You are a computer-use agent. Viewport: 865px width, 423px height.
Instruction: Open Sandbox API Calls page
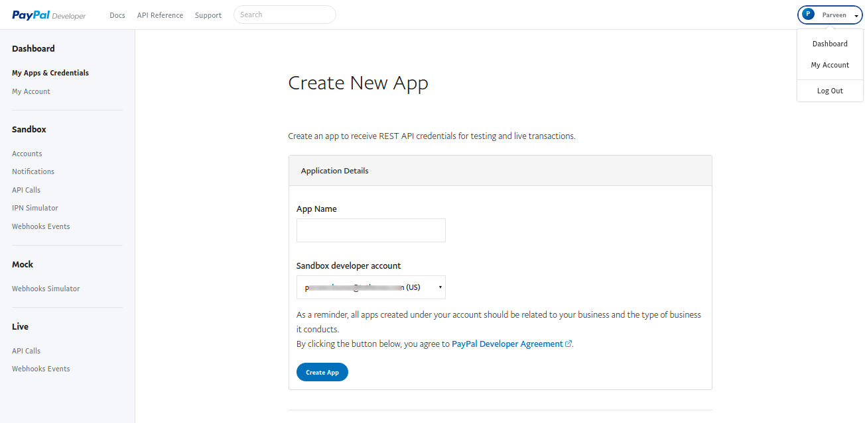coord(27,190)
